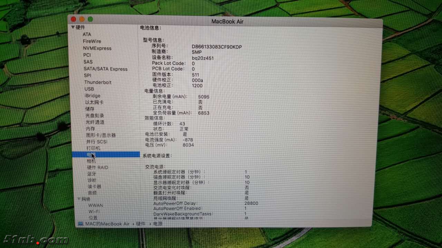Click the remaining charge value 5095

[204, 97]
